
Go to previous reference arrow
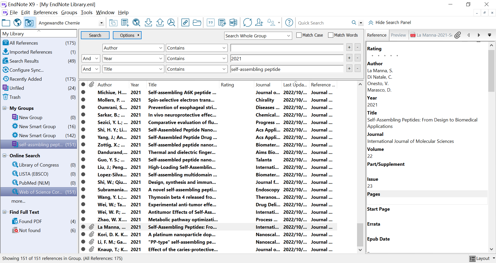point(468,35)
